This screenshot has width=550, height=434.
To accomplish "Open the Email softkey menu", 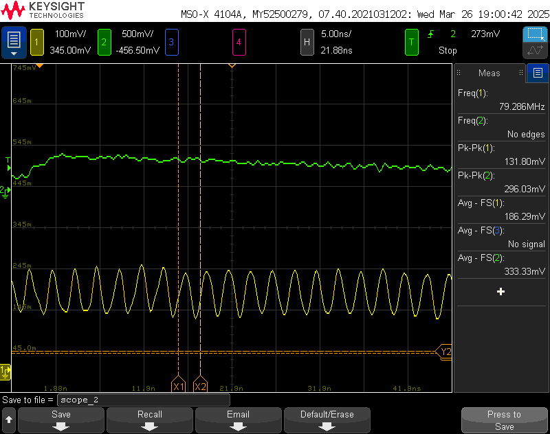I will [238, 420].
